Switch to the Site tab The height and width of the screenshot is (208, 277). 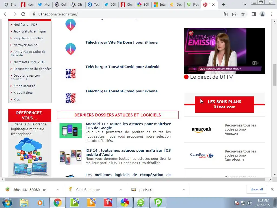(10, 5)
